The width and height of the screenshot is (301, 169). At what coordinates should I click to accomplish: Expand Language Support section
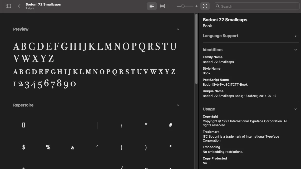pos(296,36)
